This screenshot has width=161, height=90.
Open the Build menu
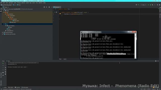tap(27, 3)
